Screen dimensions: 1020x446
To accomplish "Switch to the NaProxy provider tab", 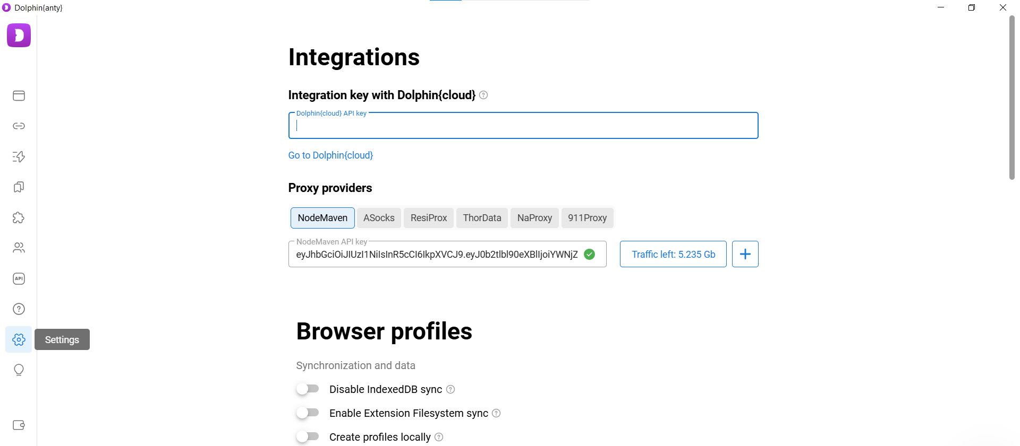I will [x=534, y=218].
